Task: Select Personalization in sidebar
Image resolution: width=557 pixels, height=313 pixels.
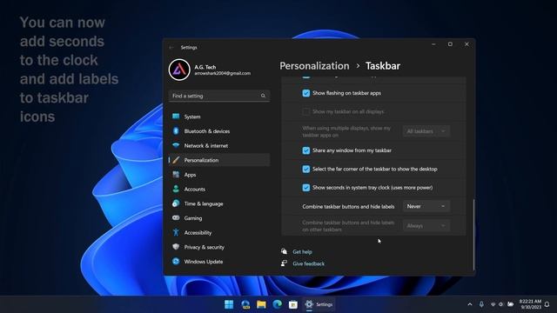Action: [219, 160]
